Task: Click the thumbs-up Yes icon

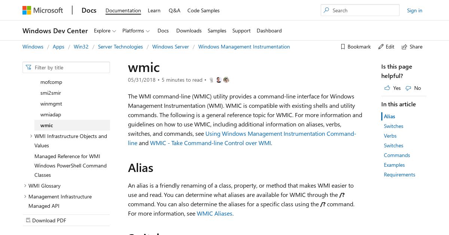Action: coord(387,88)
